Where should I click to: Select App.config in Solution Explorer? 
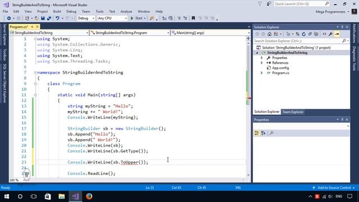(280, 68)
